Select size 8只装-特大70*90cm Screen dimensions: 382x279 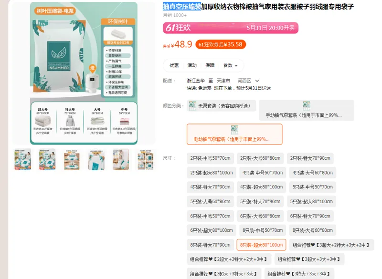point(211,245)
